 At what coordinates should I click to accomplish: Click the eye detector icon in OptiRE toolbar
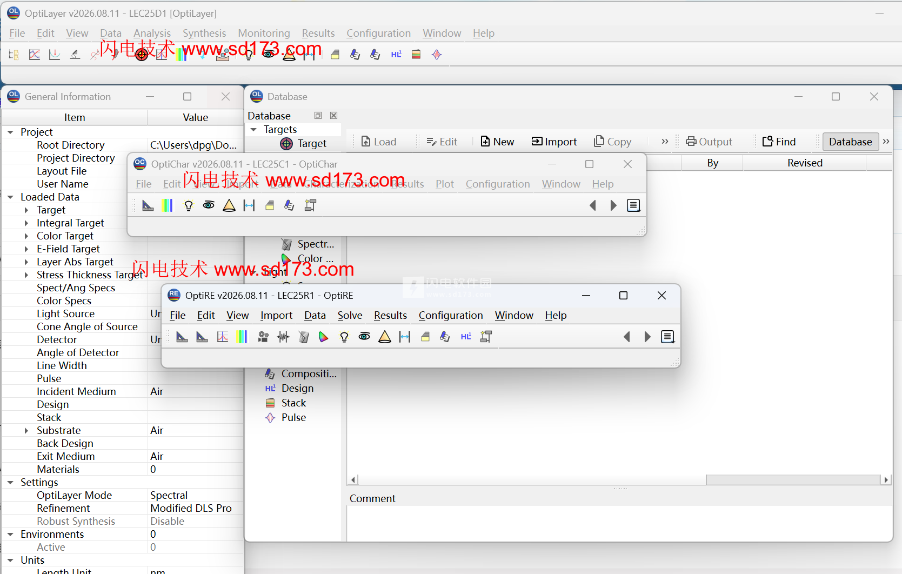click(x=364, y=337)
